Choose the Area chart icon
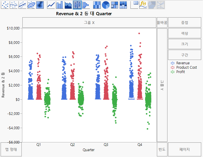This screenshot has width=203, height=157. [68, 4]
